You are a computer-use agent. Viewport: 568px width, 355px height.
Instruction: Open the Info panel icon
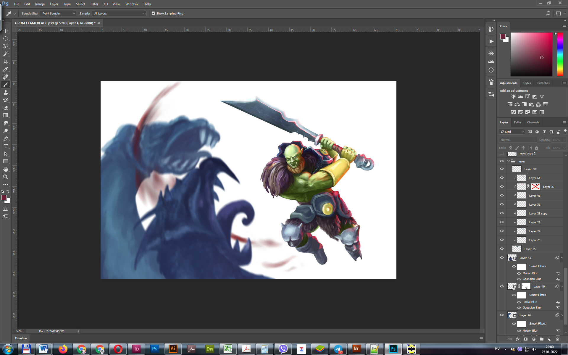tap(491, 70)
